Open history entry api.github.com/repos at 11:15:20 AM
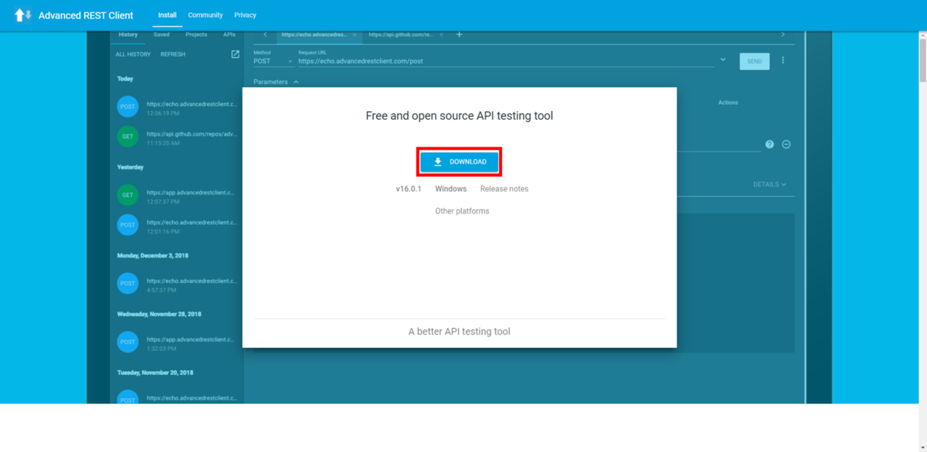Image resolution: width=927 pixels, height=452 pixels. tap(178, 137)
